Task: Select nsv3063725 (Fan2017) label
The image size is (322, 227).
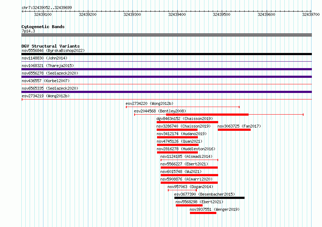Action: tap(239, 126)
